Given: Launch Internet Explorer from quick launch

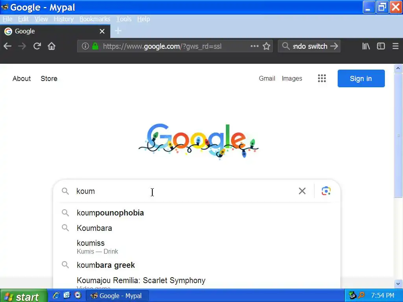Looking at the screenshot, I should [x=56, y=296].
